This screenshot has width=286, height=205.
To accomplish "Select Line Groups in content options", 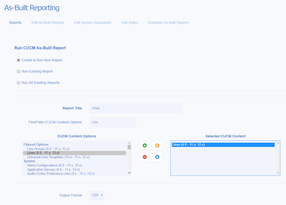I will pos(74,149).
